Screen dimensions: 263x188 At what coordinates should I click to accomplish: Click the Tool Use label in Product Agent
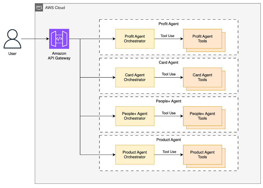(169, 152)
